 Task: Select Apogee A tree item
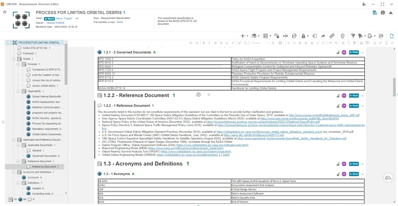click(38, 188)
